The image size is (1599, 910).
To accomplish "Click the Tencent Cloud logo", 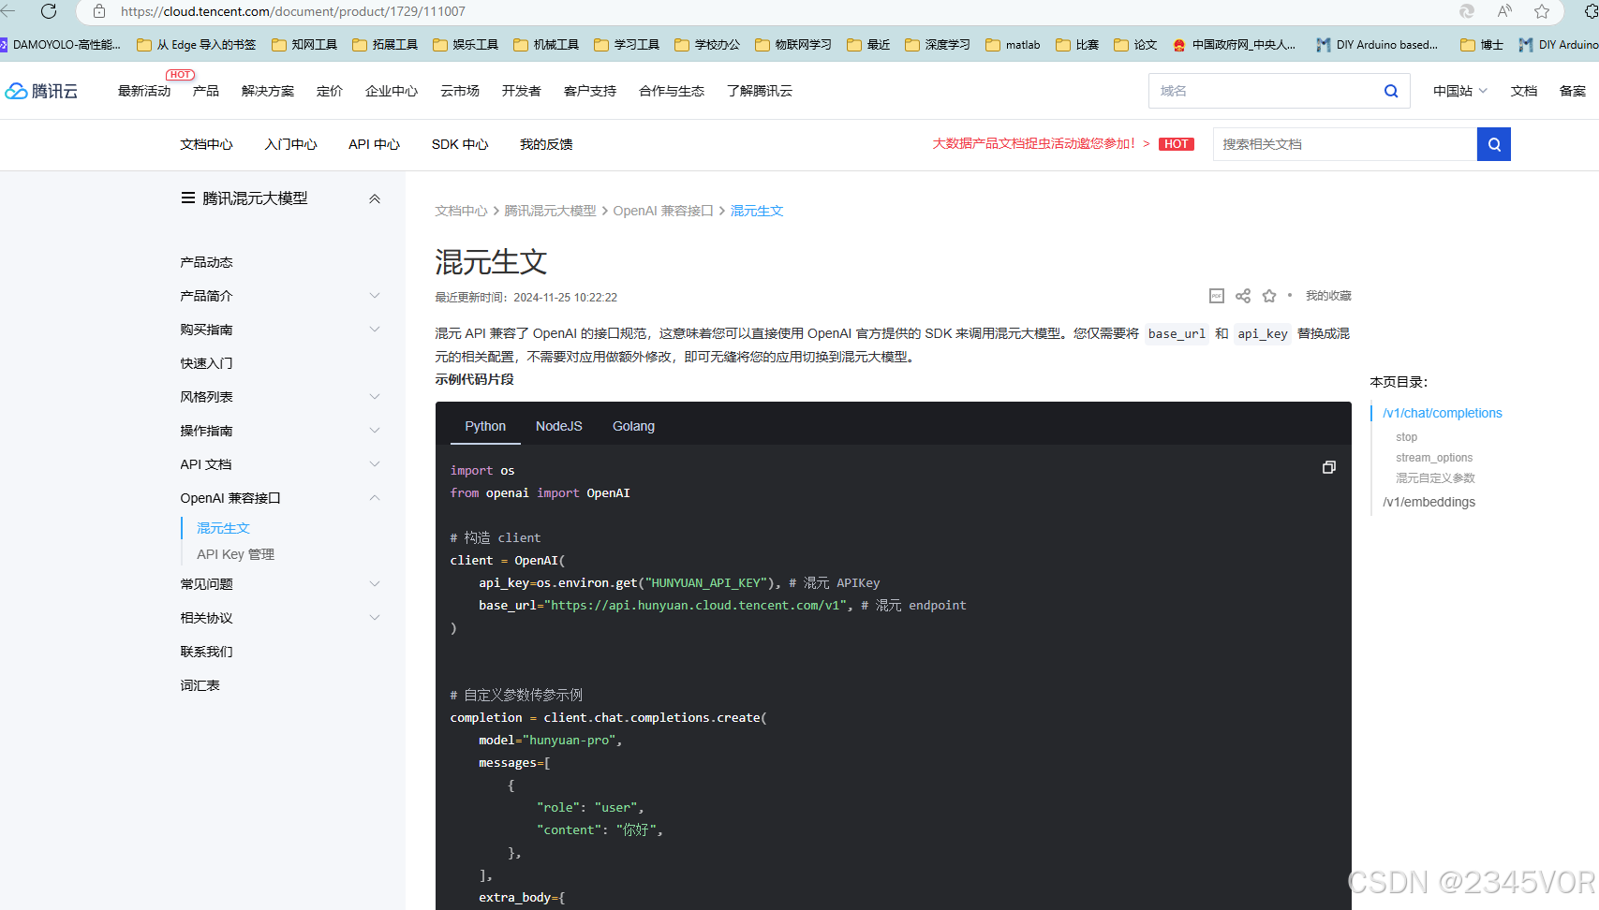I will coord(41,91).
